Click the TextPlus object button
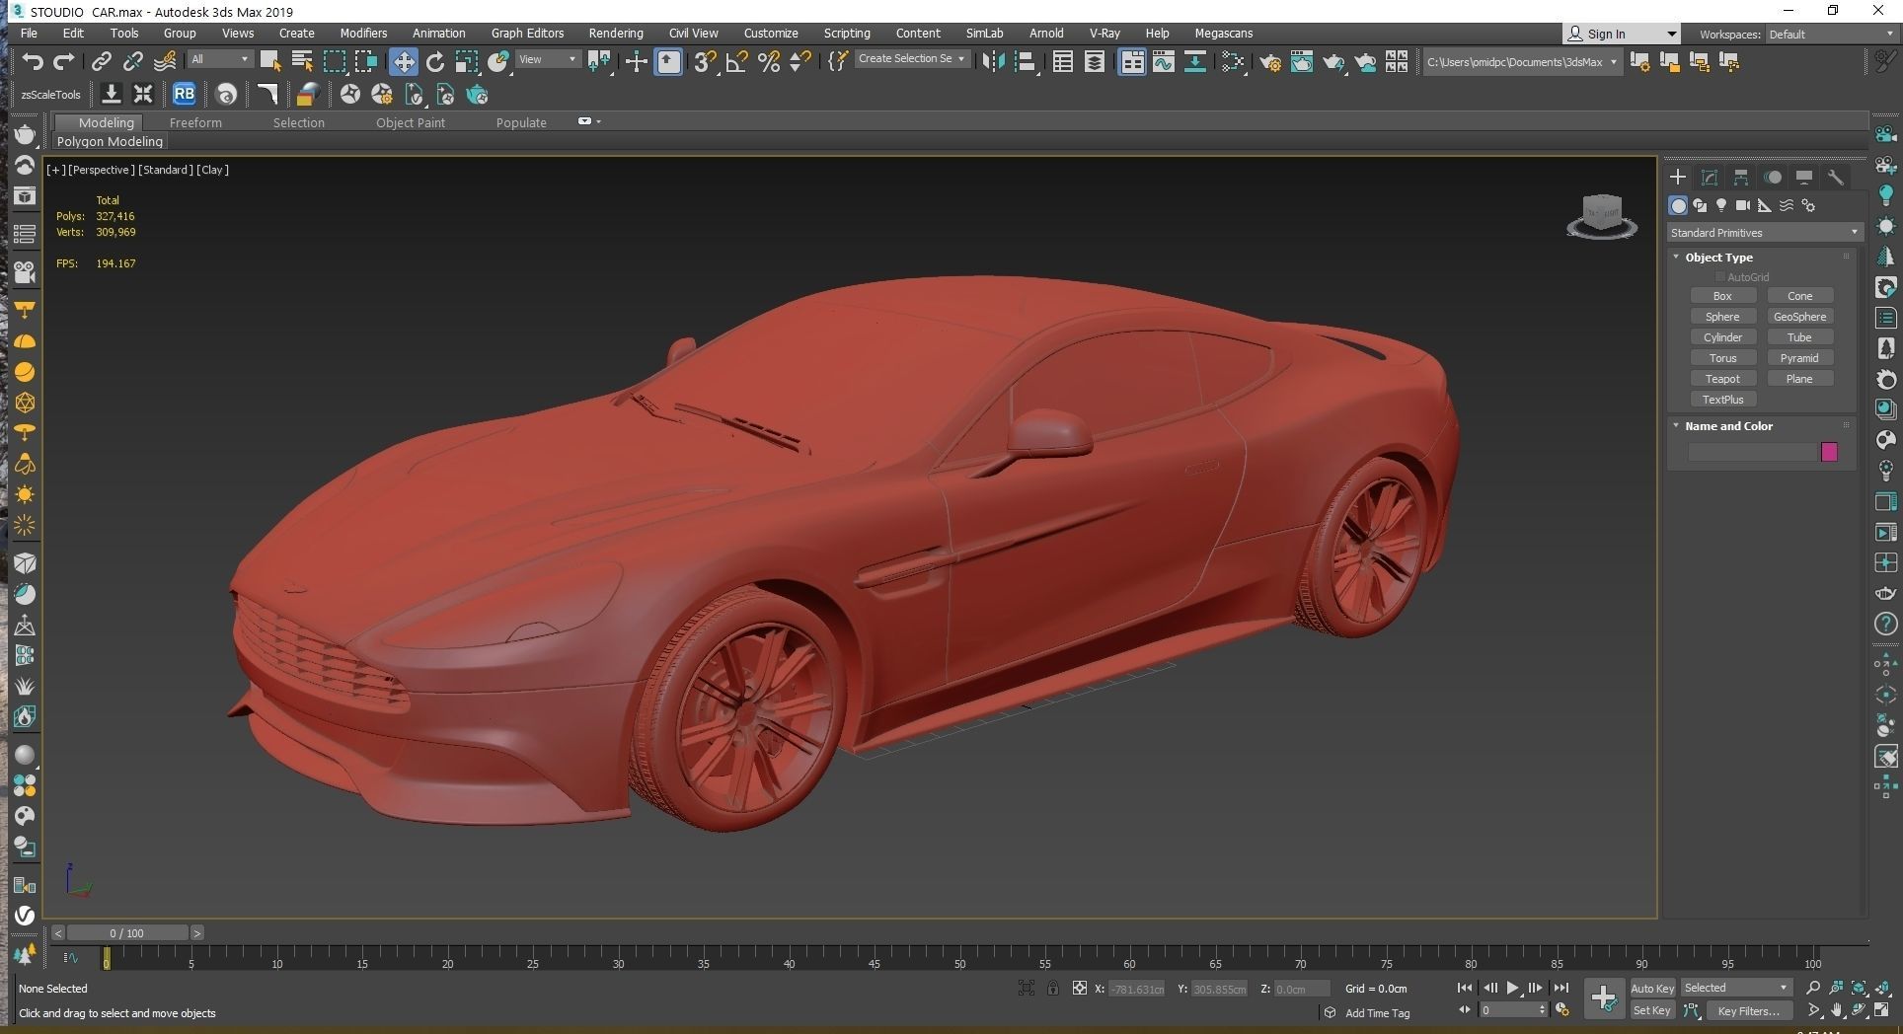This screenshot has width=1903, height=1034. [x=1722, y=400]
